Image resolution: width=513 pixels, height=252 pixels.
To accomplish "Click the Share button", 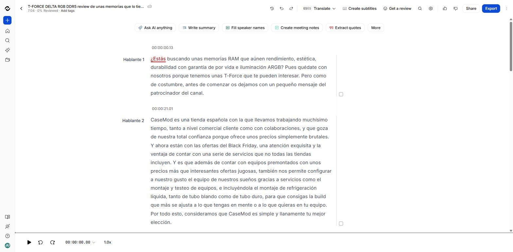I will point(471,8).
